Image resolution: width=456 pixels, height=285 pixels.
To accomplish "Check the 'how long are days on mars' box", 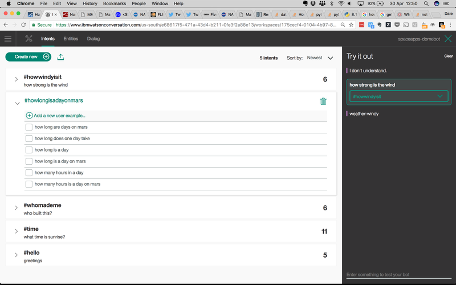I will click(29, 127).
